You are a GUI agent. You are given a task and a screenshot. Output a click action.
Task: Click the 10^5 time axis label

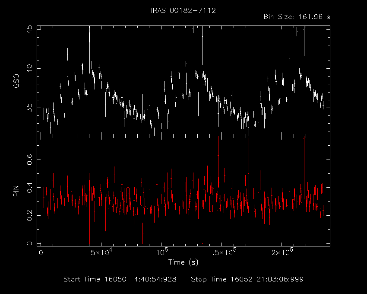click(161, 252)
